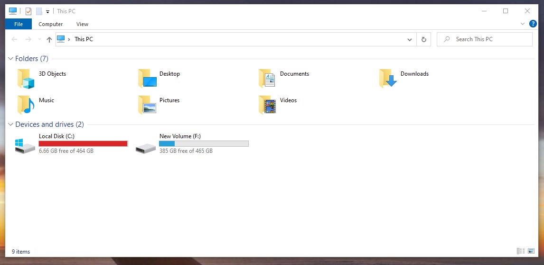Click the Back navigation arrow

pos(14,39)
